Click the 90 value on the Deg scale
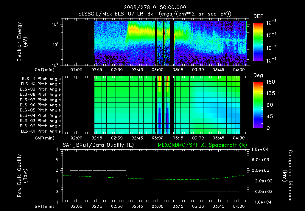 (270, 105)
